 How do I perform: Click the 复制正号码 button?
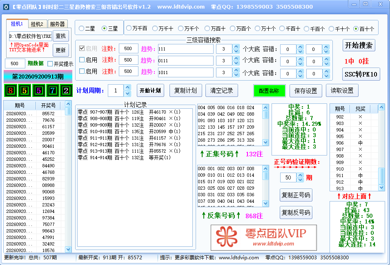296,195
